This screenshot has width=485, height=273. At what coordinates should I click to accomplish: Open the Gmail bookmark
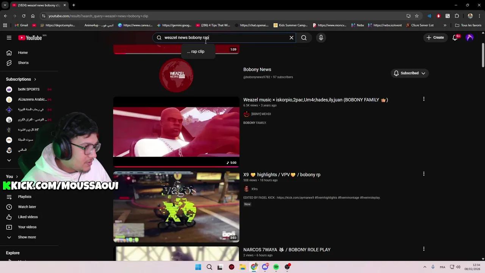click(x=21, y=25)
